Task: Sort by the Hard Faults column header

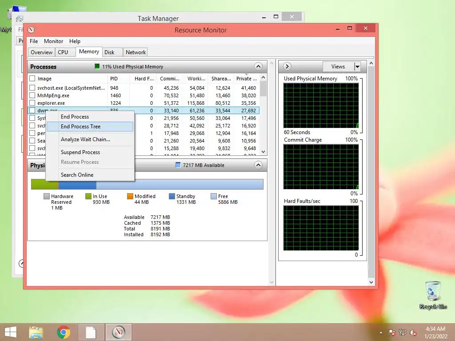Action: point(143,78)
